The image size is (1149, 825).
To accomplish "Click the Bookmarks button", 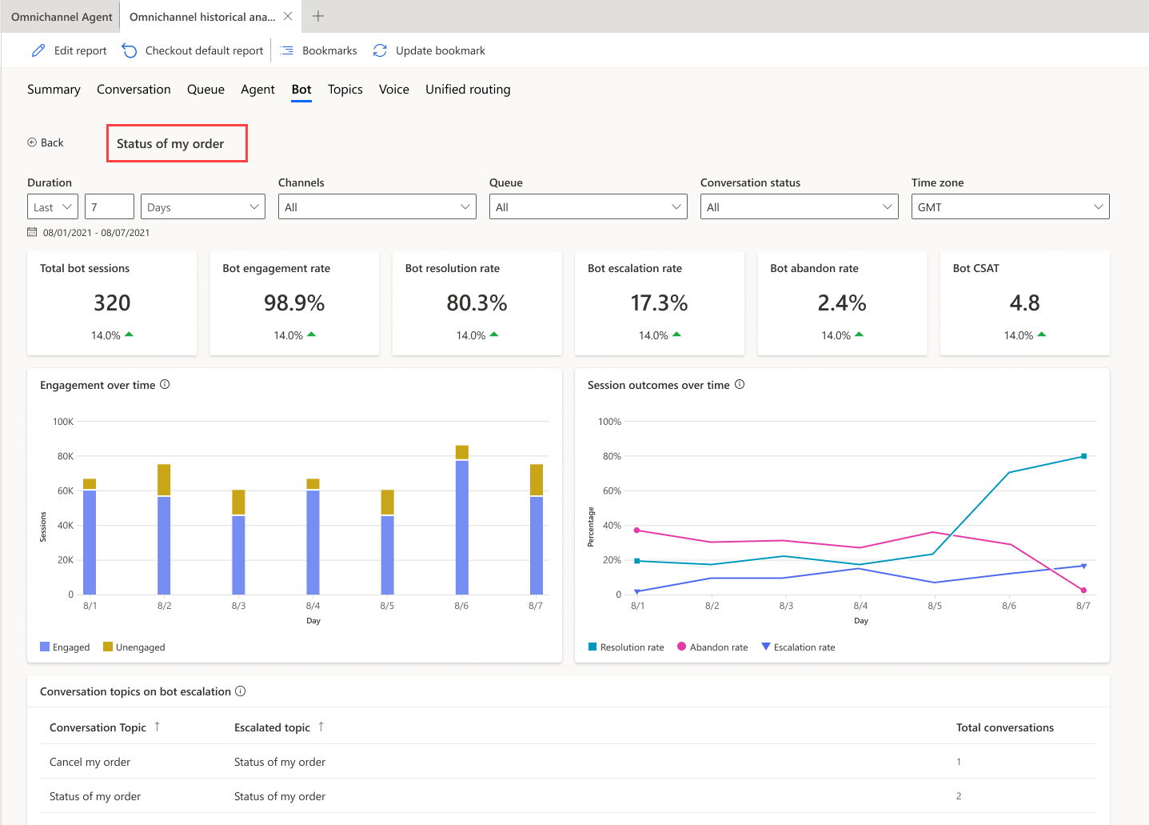I will click(x=318, y=50).
